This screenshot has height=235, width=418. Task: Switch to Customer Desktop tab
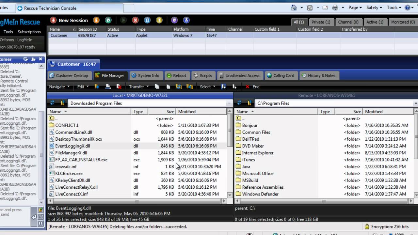click(x=69, y=75)
